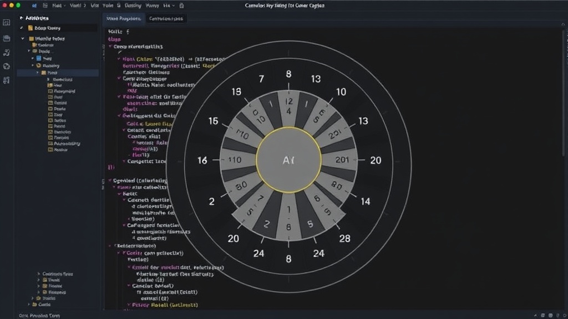Open the briefcase-shaped icon in the activity bar
Screen dimensions: 568x319
[7, 38]
